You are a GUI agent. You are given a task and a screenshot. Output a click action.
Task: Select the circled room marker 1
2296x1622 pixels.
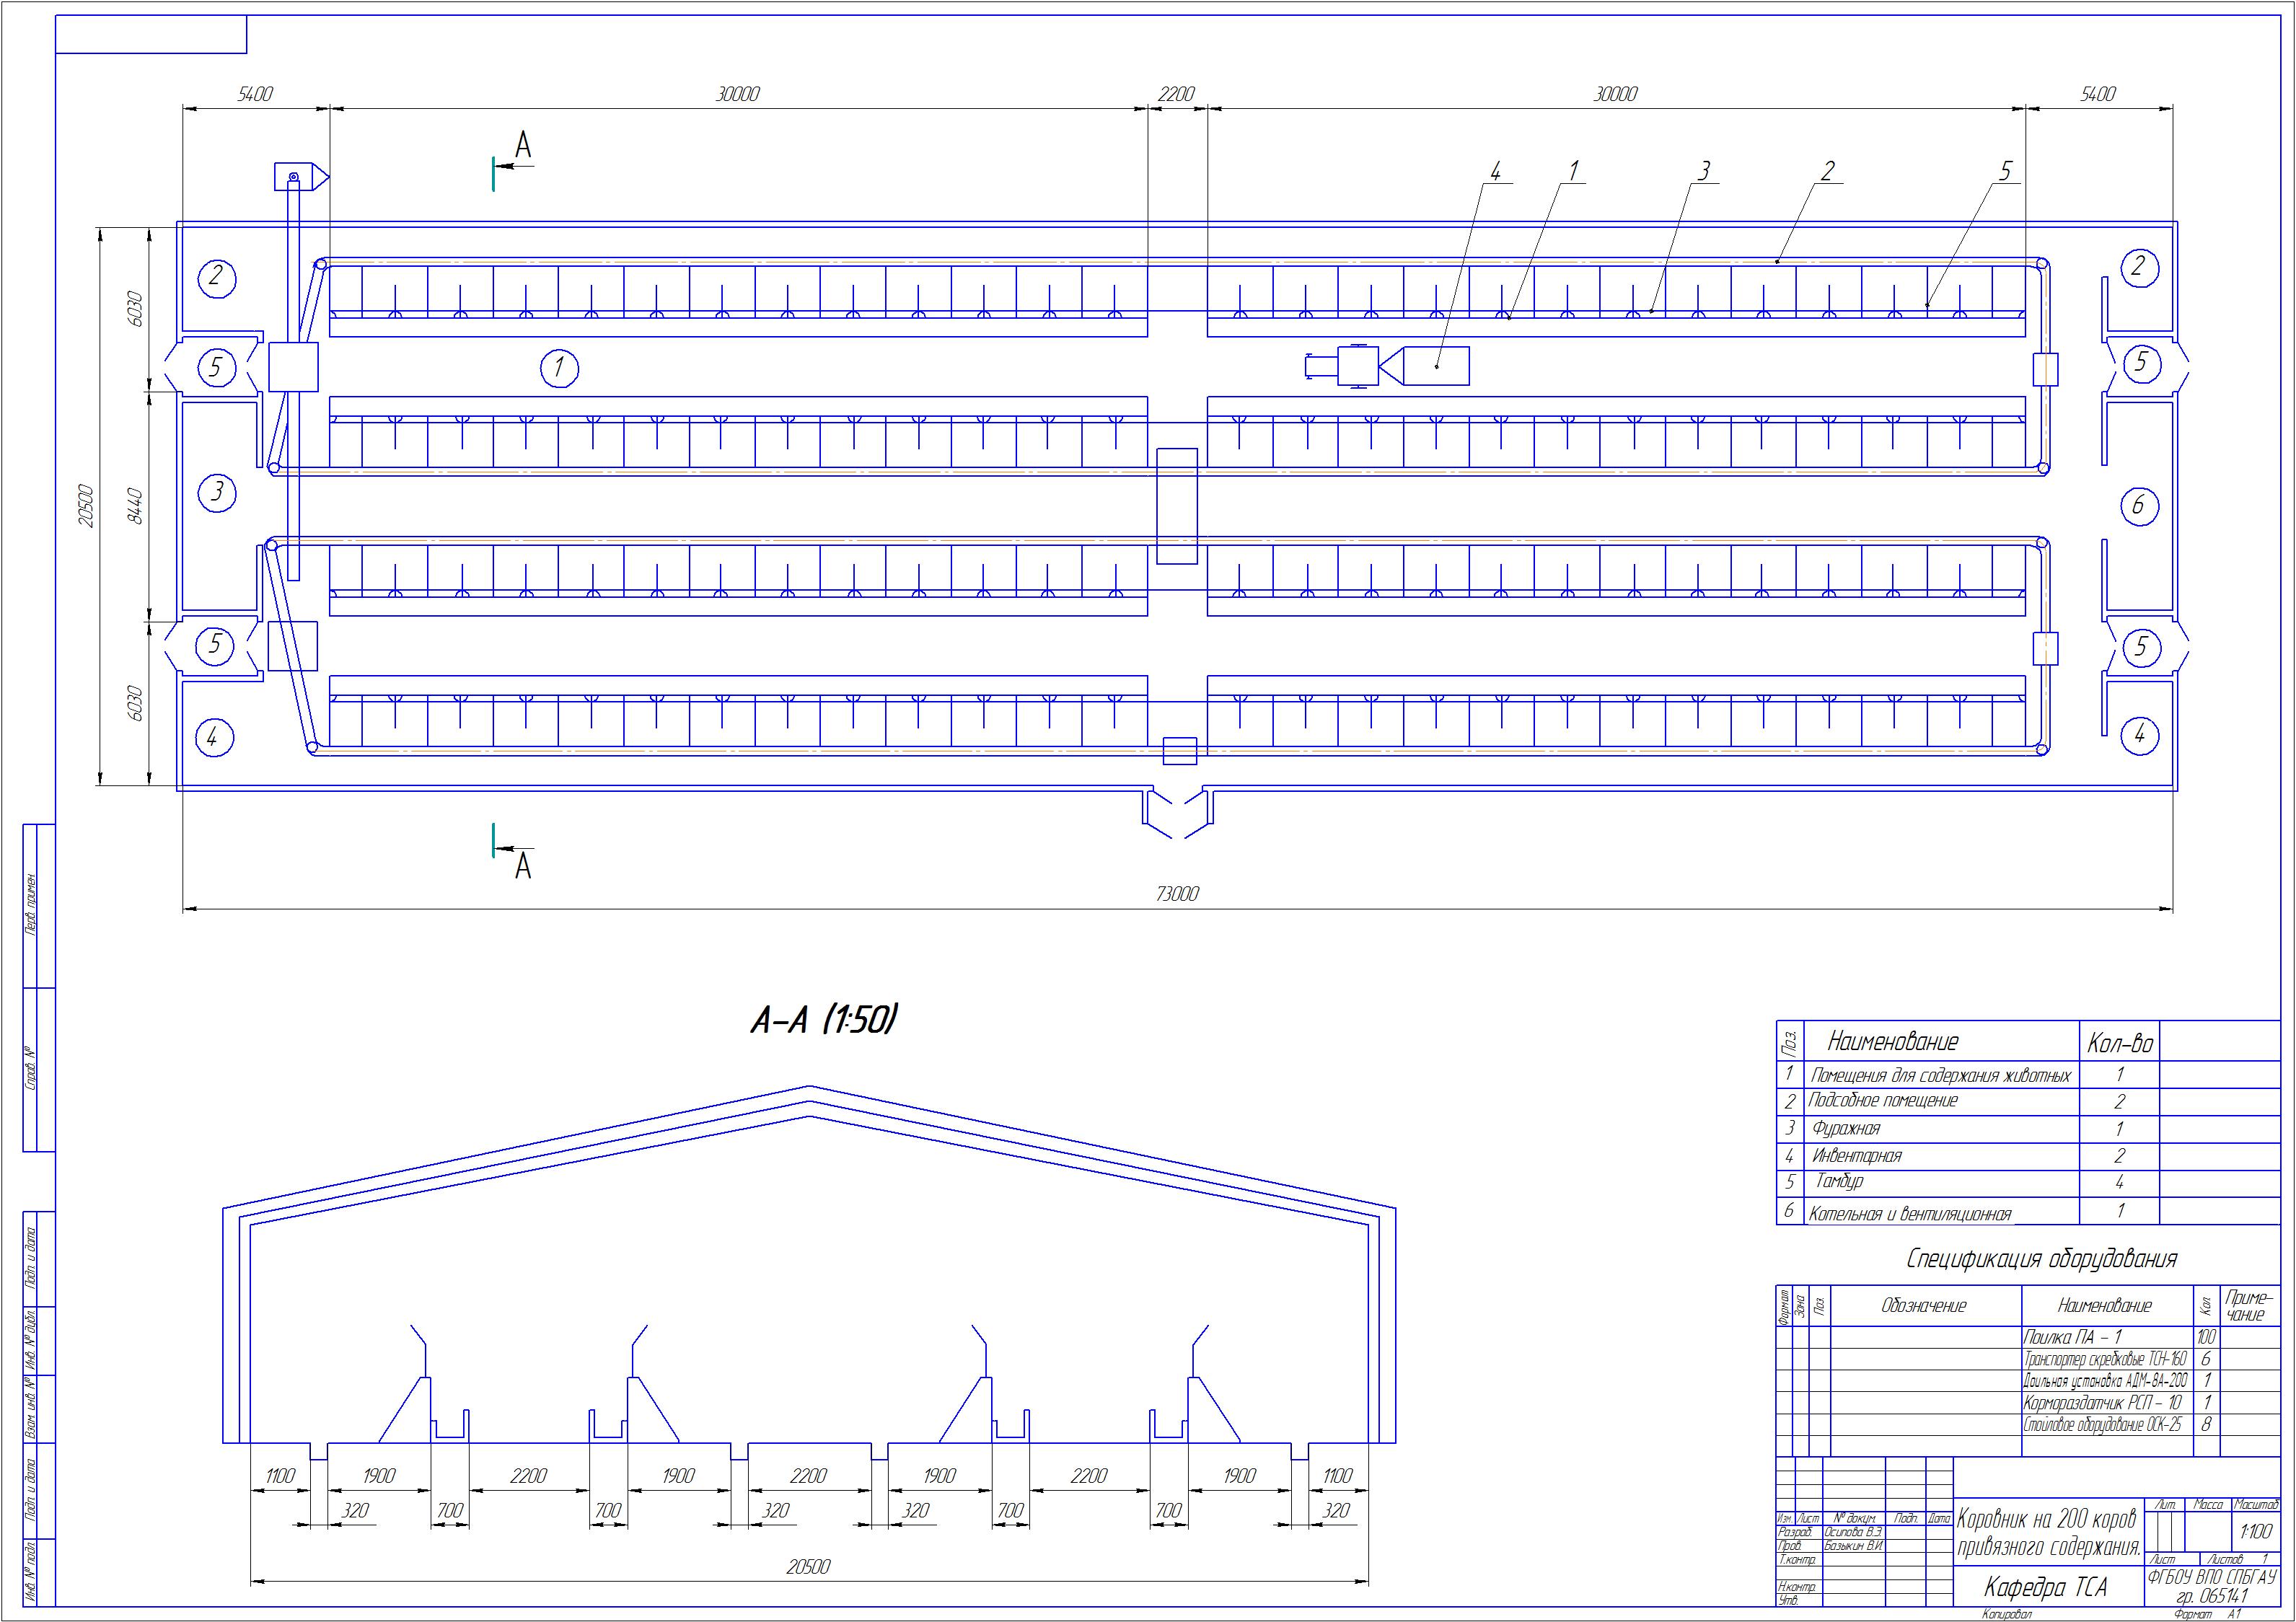tap(559, 368)
